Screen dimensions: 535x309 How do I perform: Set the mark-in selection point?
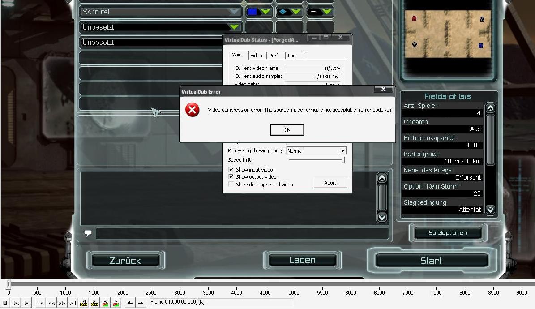pyautogui.click(x=130, y=303)
